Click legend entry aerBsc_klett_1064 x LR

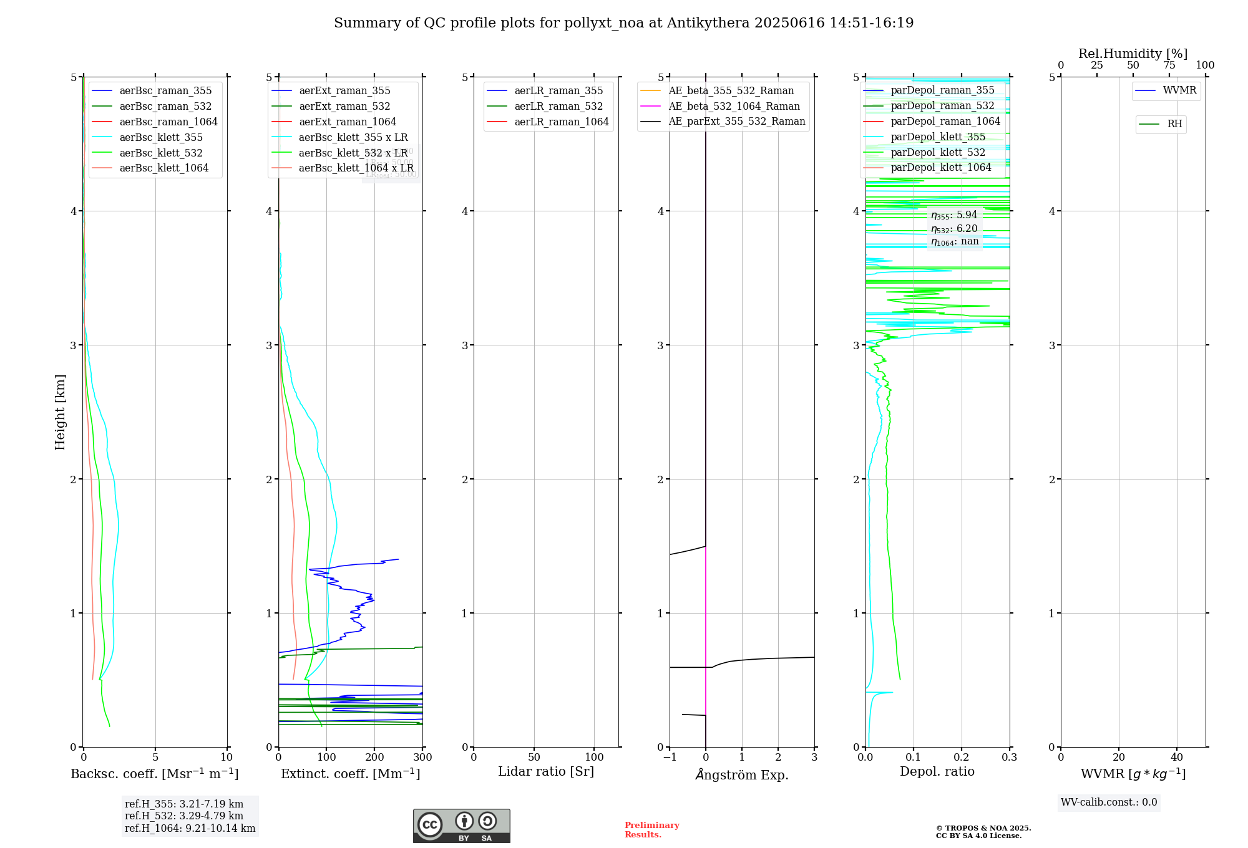click(x=343, y=168)
